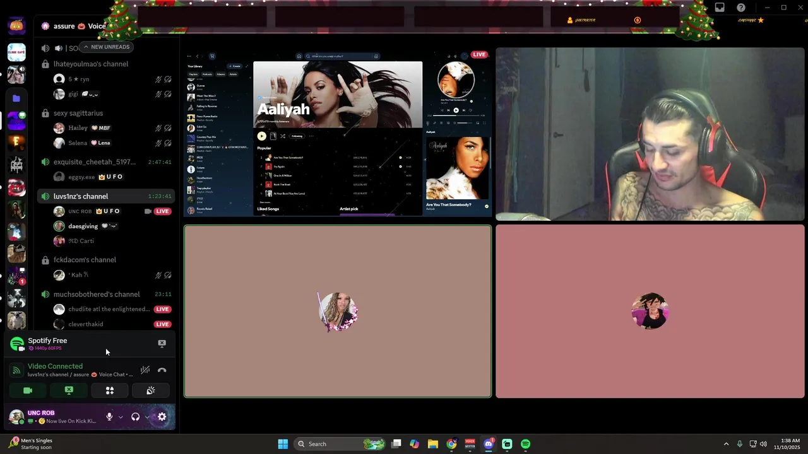This screenshot has height=454, width=808.
Task: Focus the bottom-right participant avatar tile
Action: tap(650, 311)
